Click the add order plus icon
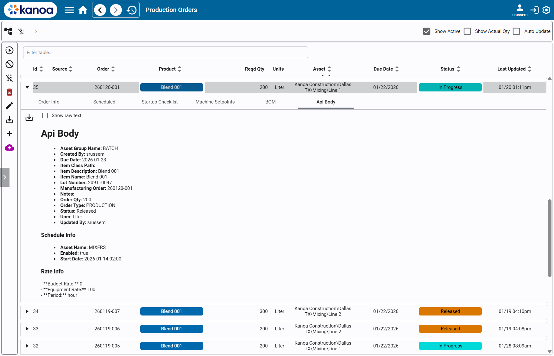This screenshot has width=554, height=356. [9, 134]
